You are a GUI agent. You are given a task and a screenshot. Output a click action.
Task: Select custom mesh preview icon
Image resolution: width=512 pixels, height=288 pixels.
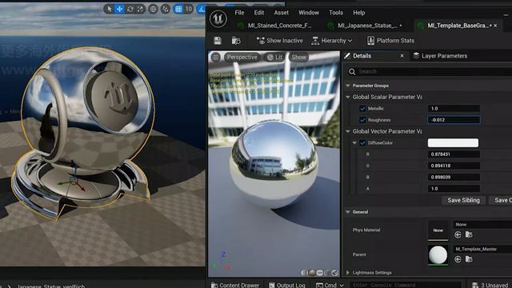tap(335, 273)
